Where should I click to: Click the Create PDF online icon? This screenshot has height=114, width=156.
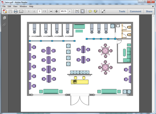point(5,11)
